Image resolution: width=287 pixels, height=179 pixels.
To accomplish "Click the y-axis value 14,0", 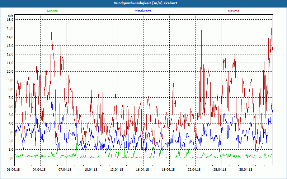I will 10,37.
